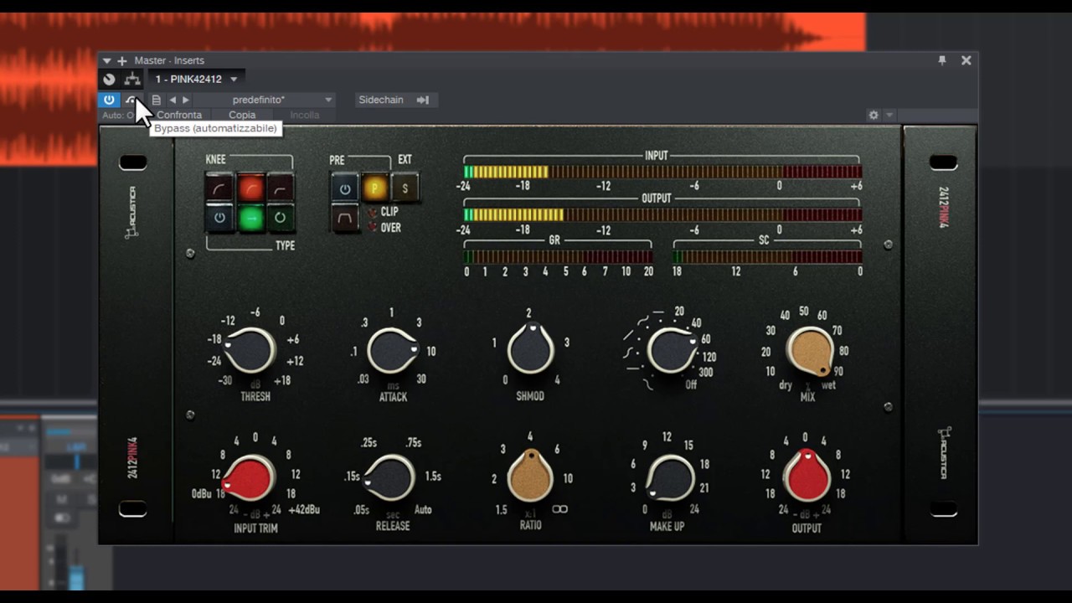Toggle the S external sidechain button
Image resolution: width=1072 pixels, height=603 pixels.
click(405, 188)
